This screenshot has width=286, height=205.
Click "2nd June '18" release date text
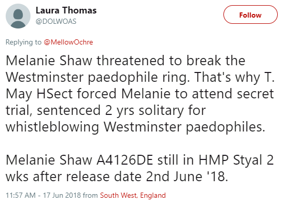tap(187, 177)
